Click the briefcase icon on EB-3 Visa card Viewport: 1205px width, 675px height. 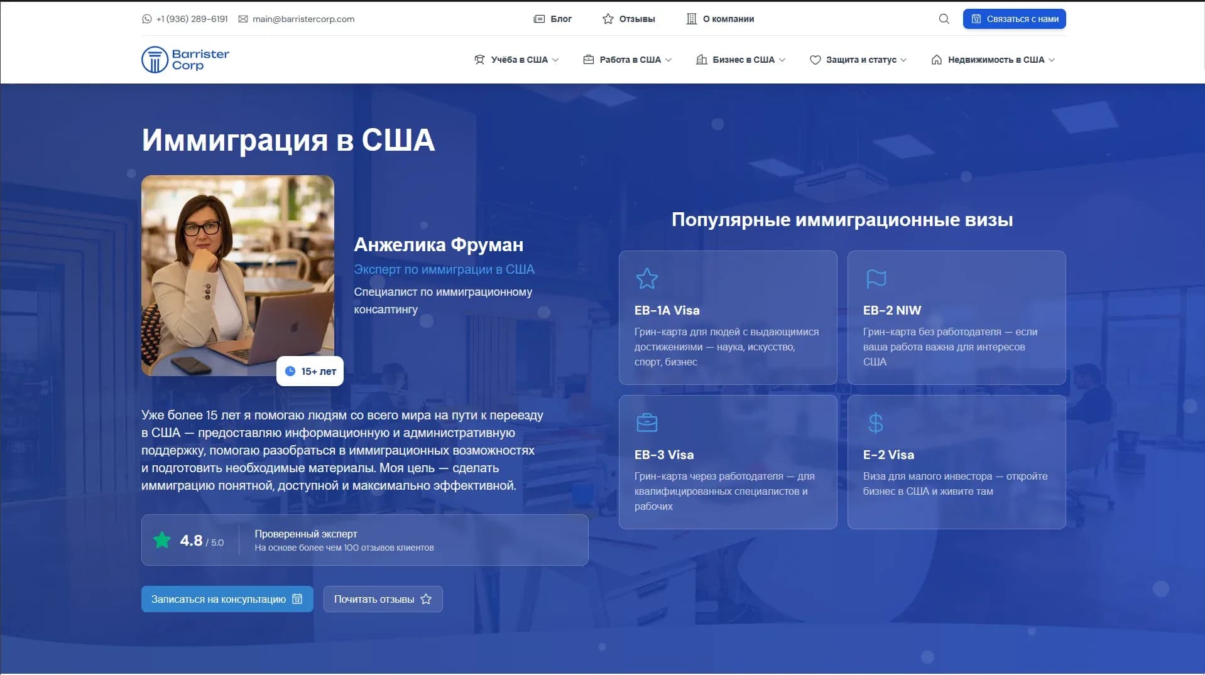646,423
